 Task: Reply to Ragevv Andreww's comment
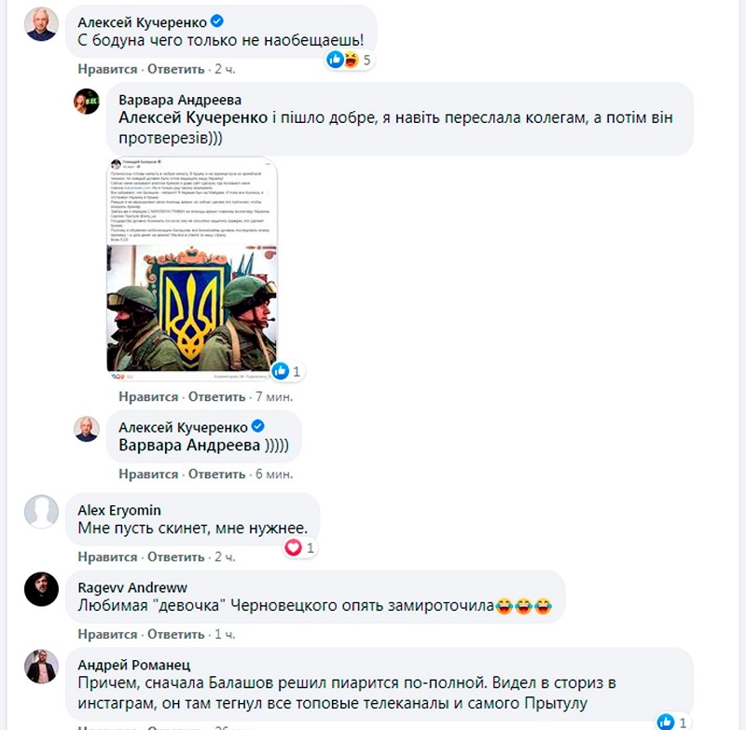click(x=176, y=634)
